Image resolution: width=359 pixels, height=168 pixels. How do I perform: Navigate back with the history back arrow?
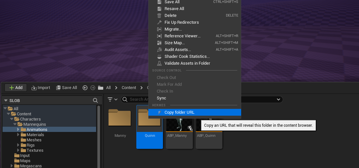pyautogui.click(x=85, y=88)
